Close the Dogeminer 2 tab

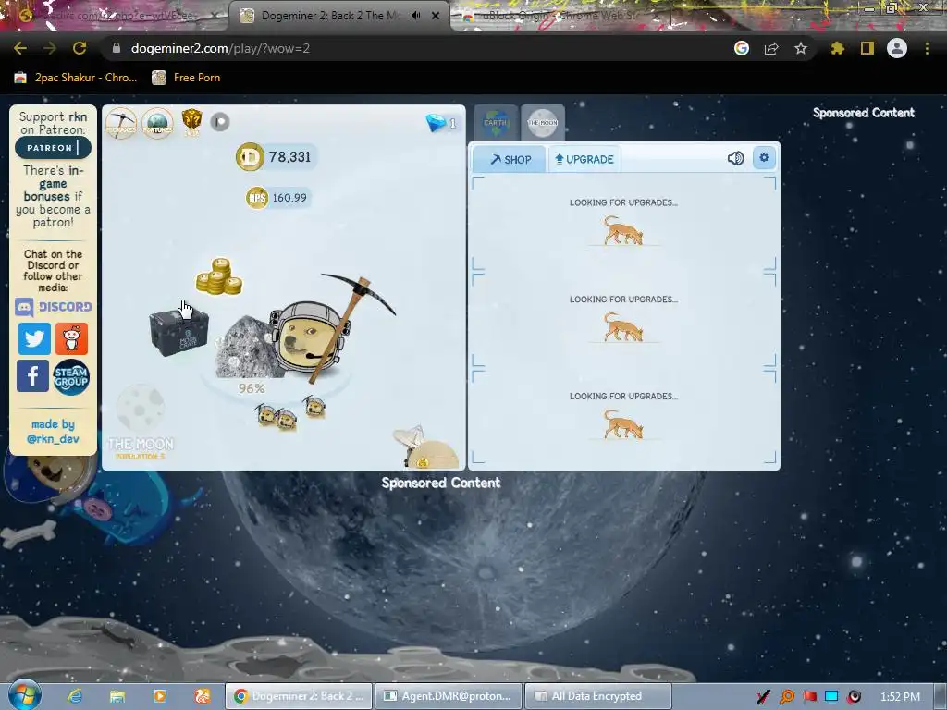tap(436, 16)
